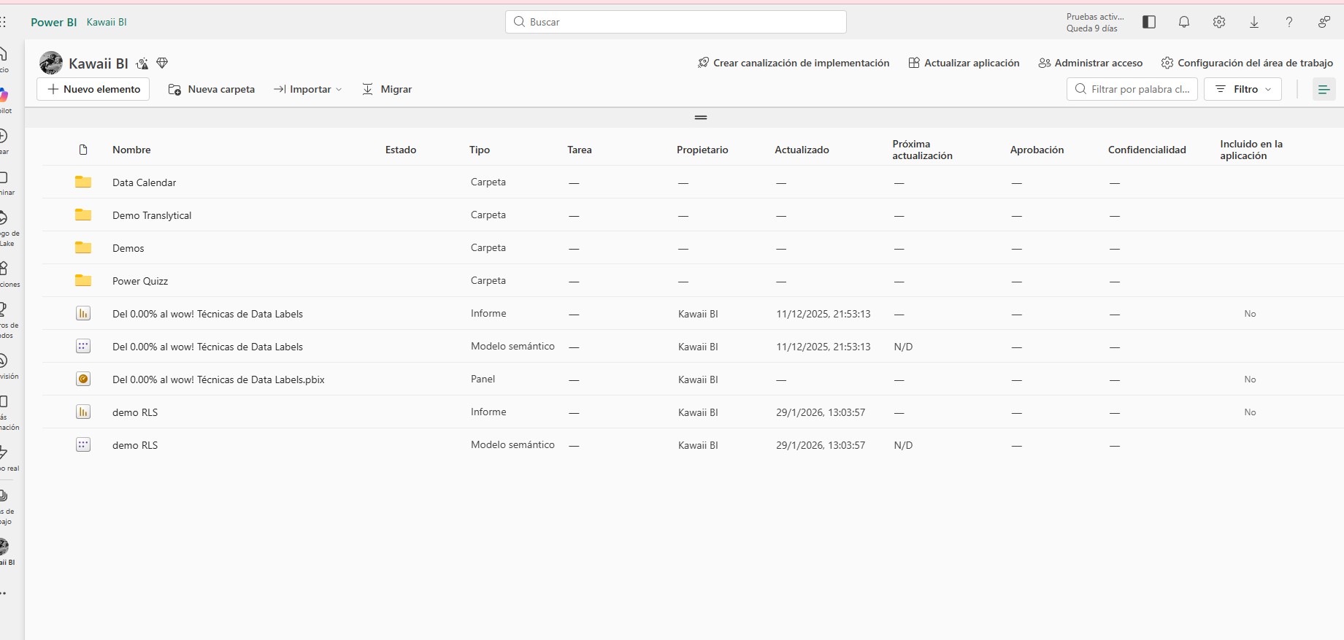
Task: Click 29/1/2026, 13:03:57 in the demo RLS Informe row
Action: [x=821, y=412]
